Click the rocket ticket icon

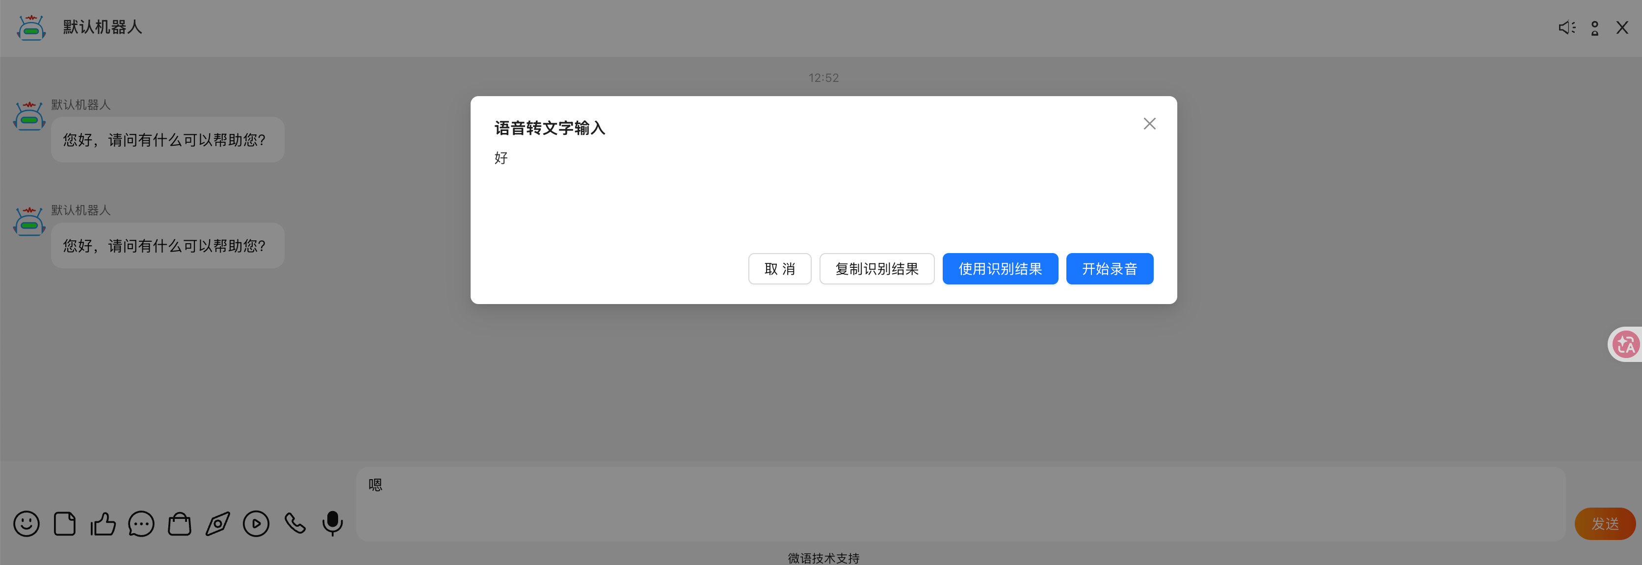217,524
